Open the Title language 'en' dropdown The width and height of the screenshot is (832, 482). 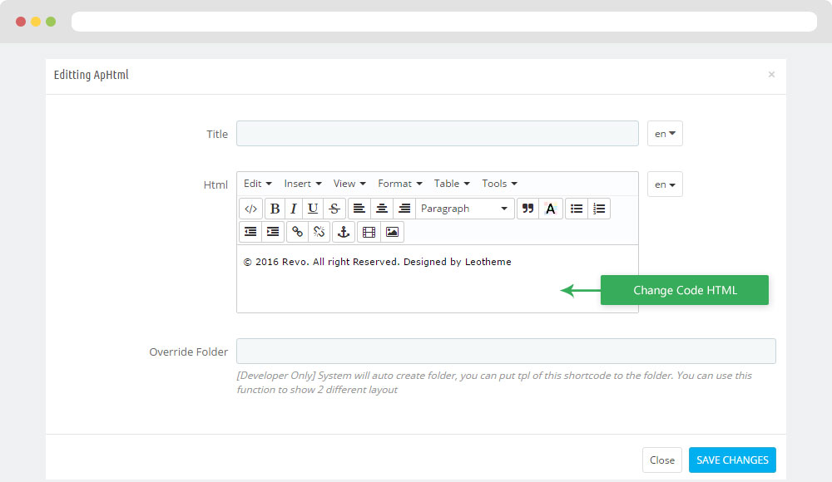(665, 134)
